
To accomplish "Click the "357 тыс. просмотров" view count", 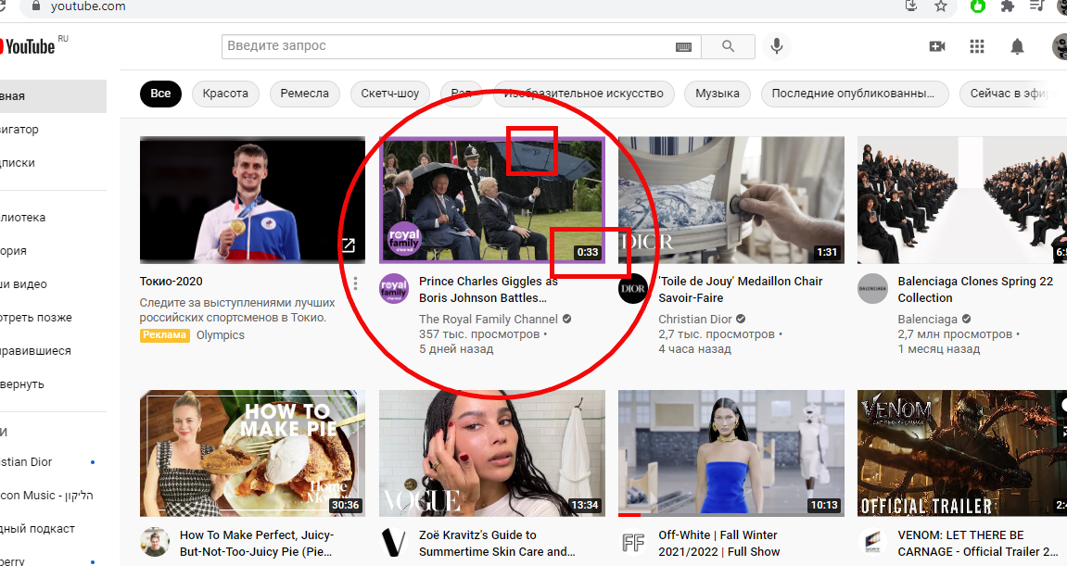I will point(480,334).
